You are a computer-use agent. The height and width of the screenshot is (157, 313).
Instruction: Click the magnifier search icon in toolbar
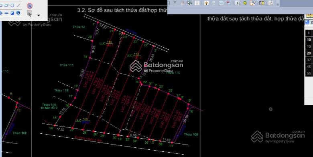(x=253, y=3)
